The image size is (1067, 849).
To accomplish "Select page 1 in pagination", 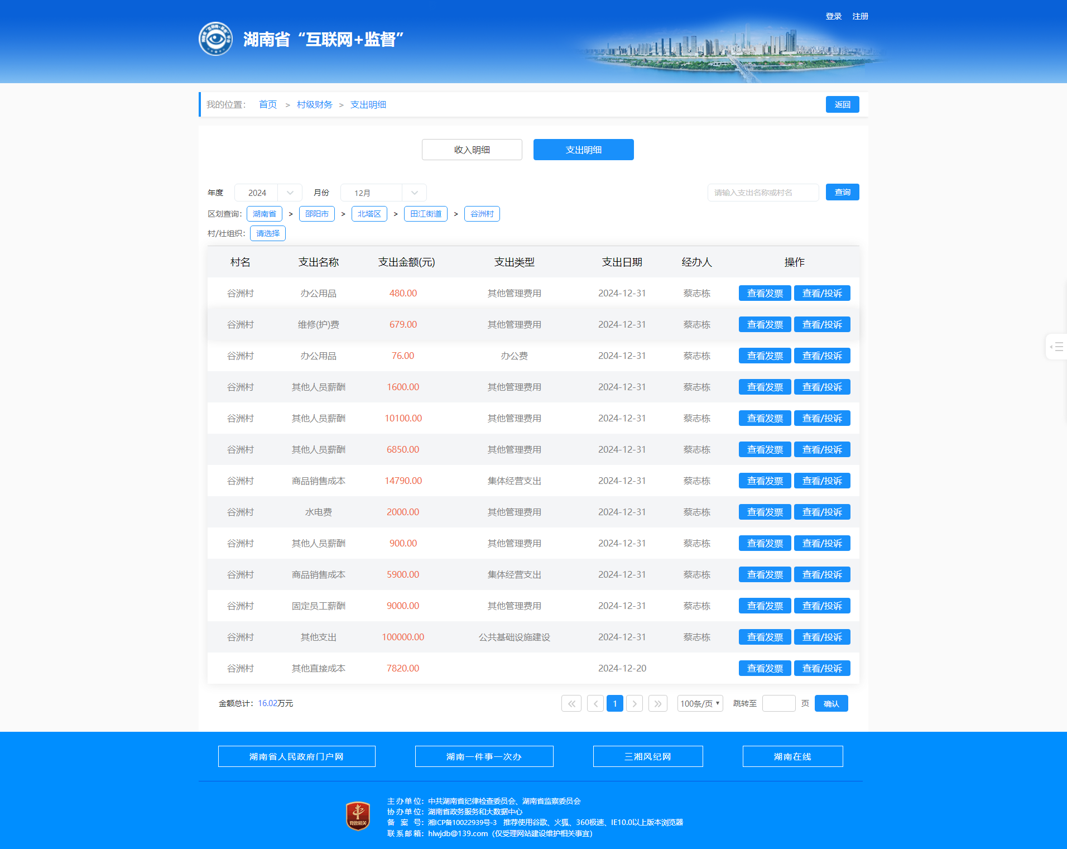I will (615, 703).
